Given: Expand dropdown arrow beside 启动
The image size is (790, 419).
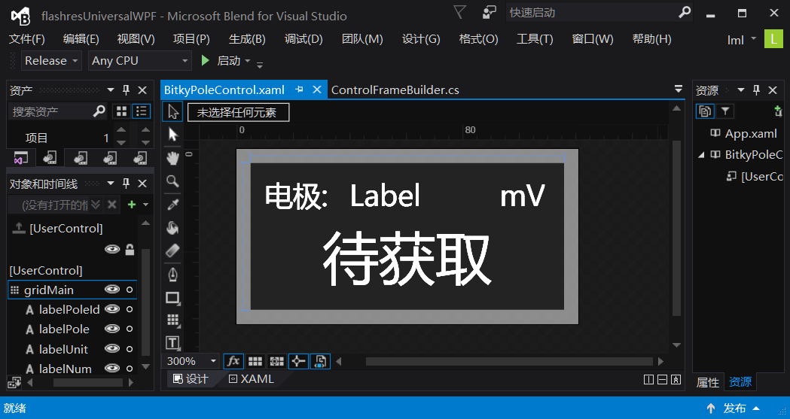Looking at the screenshot, I should pyautogui.click(x=247, y=61).
